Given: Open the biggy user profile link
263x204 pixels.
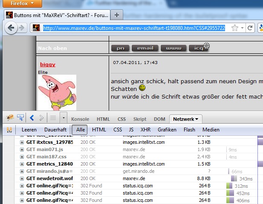Looking at the screenshot, I should coord(48,64).
